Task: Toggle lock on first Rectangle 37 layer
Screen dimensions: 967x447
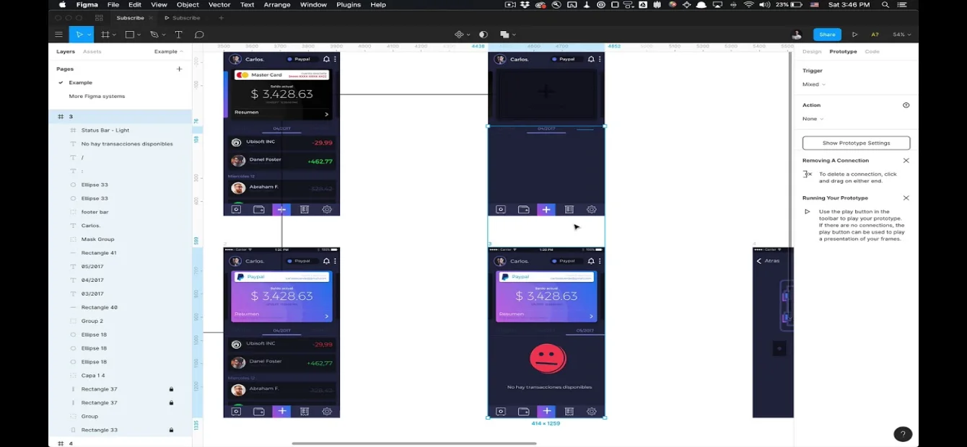Action: pos(171,389)
